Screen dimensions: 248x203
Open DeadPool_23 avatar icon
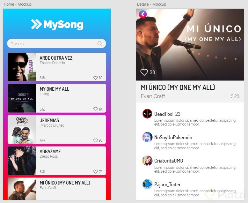coord(147,114)
